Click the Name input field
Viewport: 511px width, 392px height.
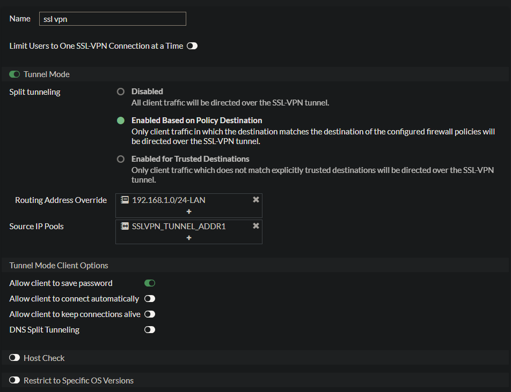coord(113,19)
